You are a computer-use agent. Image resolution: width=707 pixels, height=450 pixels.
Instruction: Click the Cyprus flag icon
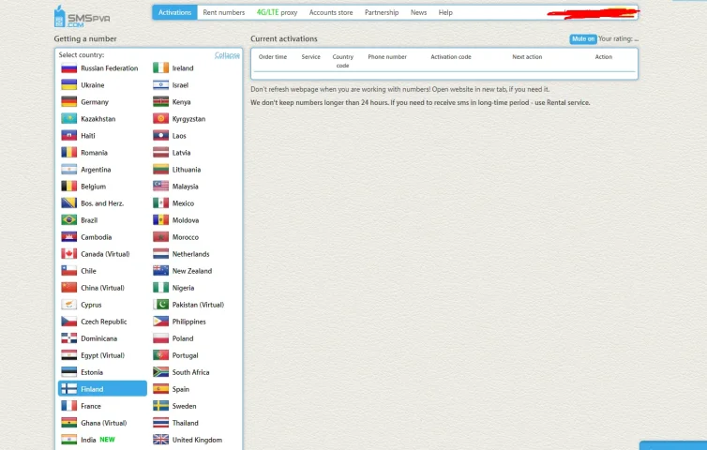(69, 305)
